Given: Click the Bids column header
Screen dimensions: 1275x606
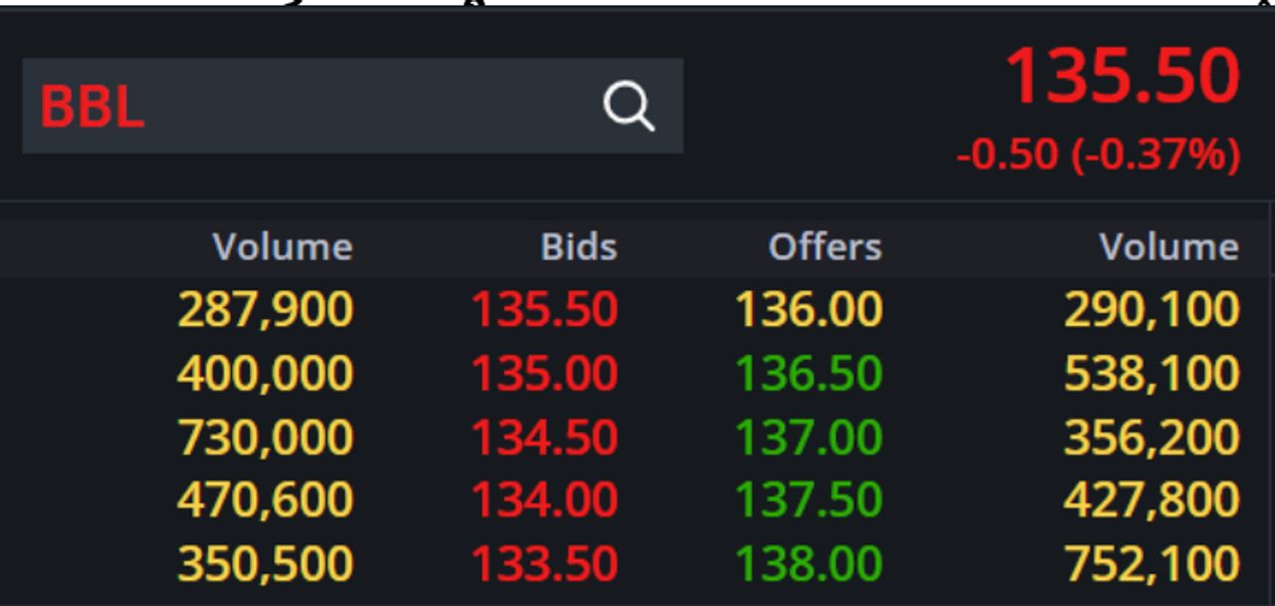Looking at the screenshot, I should tap(578, 247).
